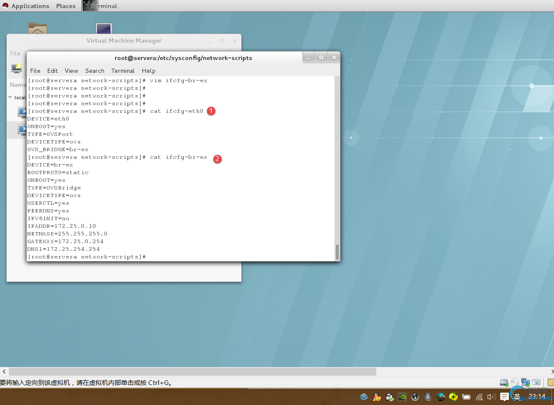Switch the 英 input method indicator

pyautogui.click(x=517, y=397)
